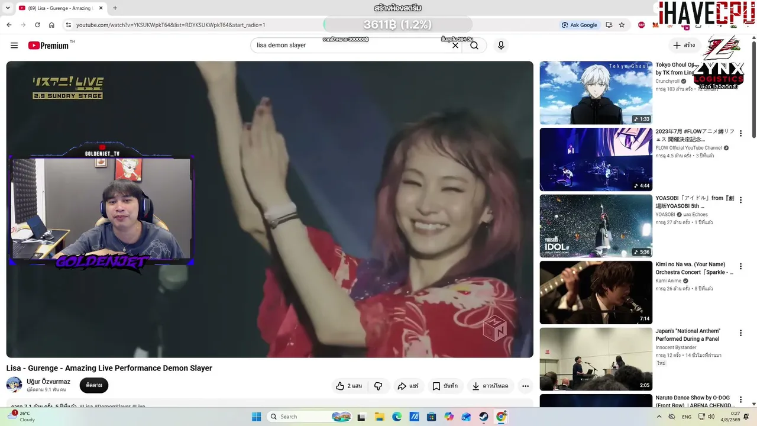Share the Lisa Gurenge video

(408, 386)
